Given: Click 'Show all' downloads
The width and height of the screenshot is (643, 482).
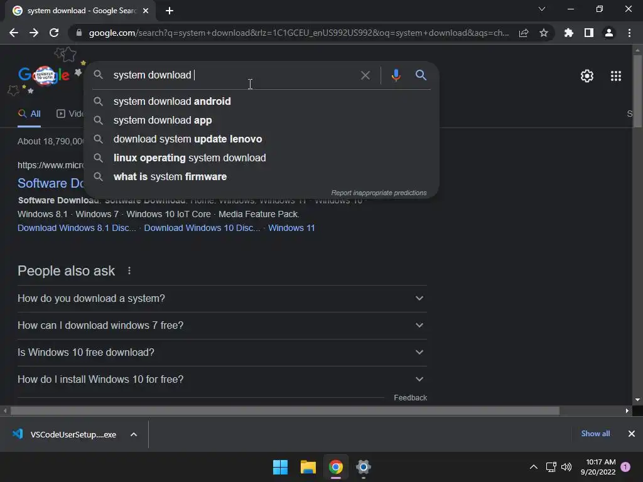Looking at the screenshot, I should (595, 434).
